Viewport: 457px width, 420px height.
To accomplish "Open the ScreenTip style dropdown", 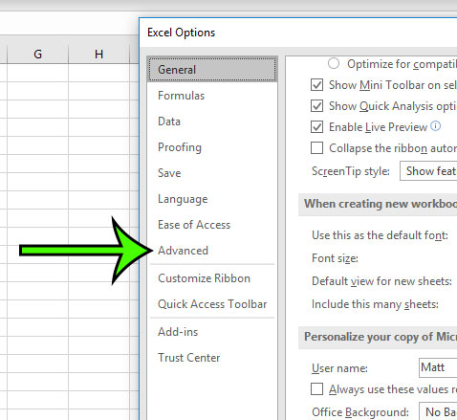I will click(428, 171).
